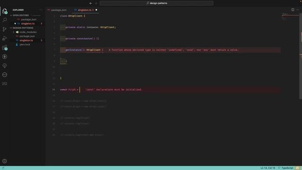Open the Source Control view
This screenshot has height=170, width=302.
5,29
